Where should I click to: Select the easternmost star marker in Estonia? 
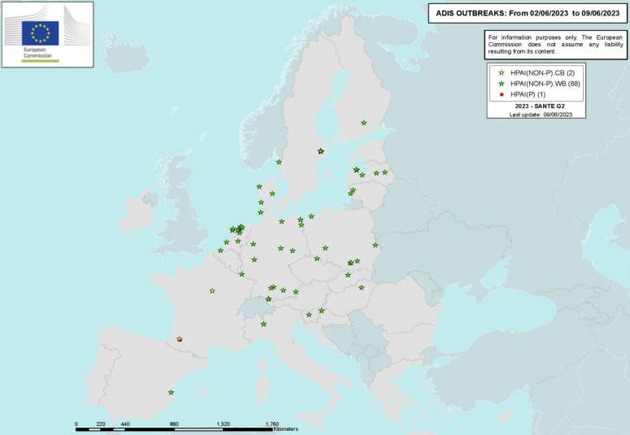pyautogui.click(x=385, y=172)
